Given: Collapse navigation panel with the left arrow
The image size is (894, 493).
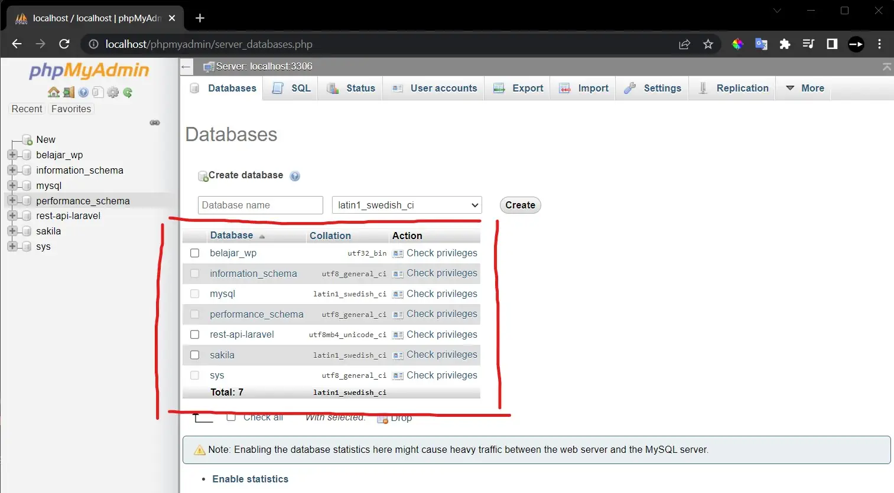Looking at the screenshot, I should pyautogui.click(x=186, y=67).
